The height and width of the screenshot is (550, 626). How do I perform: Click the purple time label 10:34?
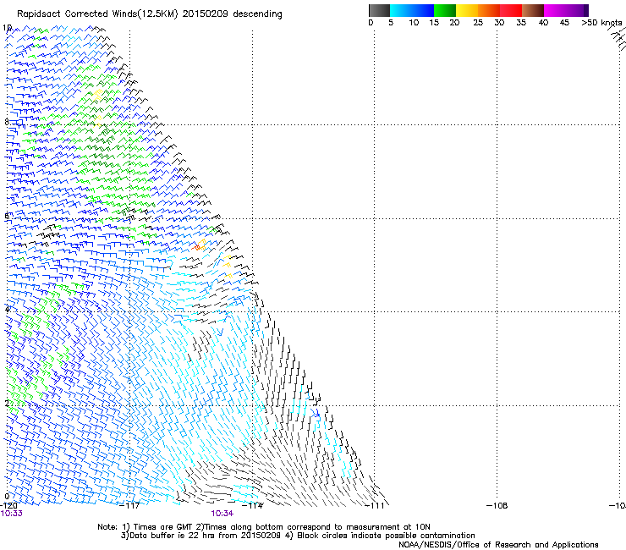pos(222,514)
